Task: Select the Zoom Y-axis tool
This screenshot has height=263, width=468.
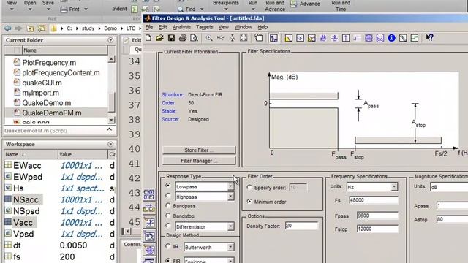Action: 233,38
